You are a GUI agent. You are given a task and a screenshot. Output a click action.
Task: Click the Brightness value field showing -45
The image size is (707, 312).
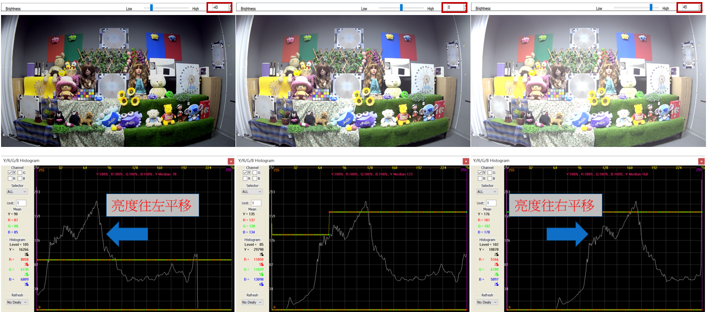pyautogui.click(x=218, y=8)
